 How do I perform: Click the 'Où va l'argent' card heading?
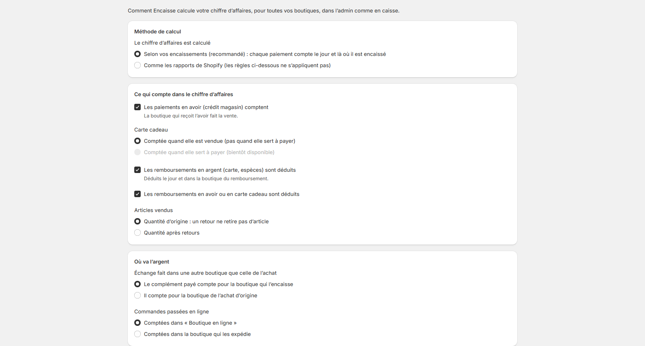152,262
